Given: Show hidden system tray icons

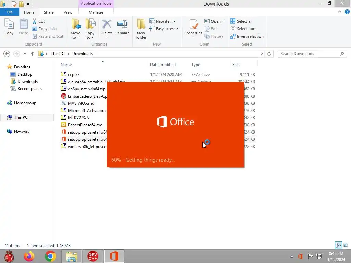Looking at the screenshot, I should tap(292, 256).
